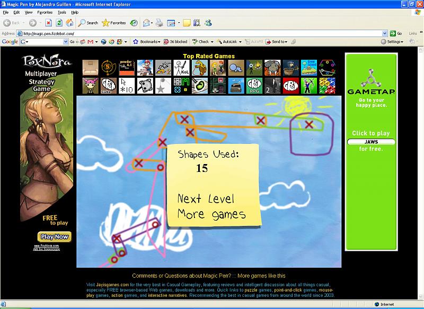Open the Favorites menu

tap(45, 12)
